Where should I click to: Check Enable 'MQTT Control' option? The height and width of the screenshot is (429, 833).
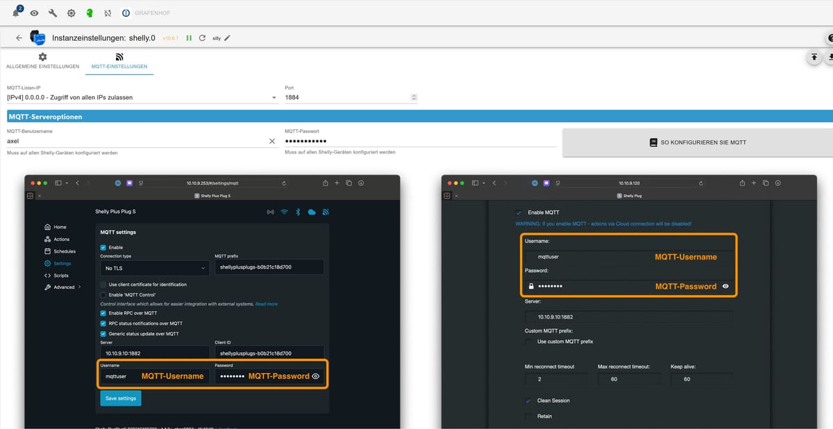click(103, 295)
